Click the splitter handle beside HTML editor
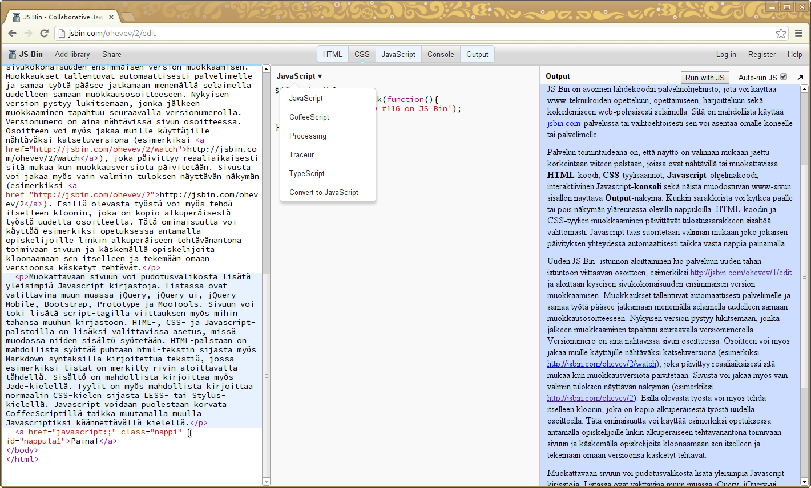The width and height of the screenshot is (811, 488). tap(266, 376)
